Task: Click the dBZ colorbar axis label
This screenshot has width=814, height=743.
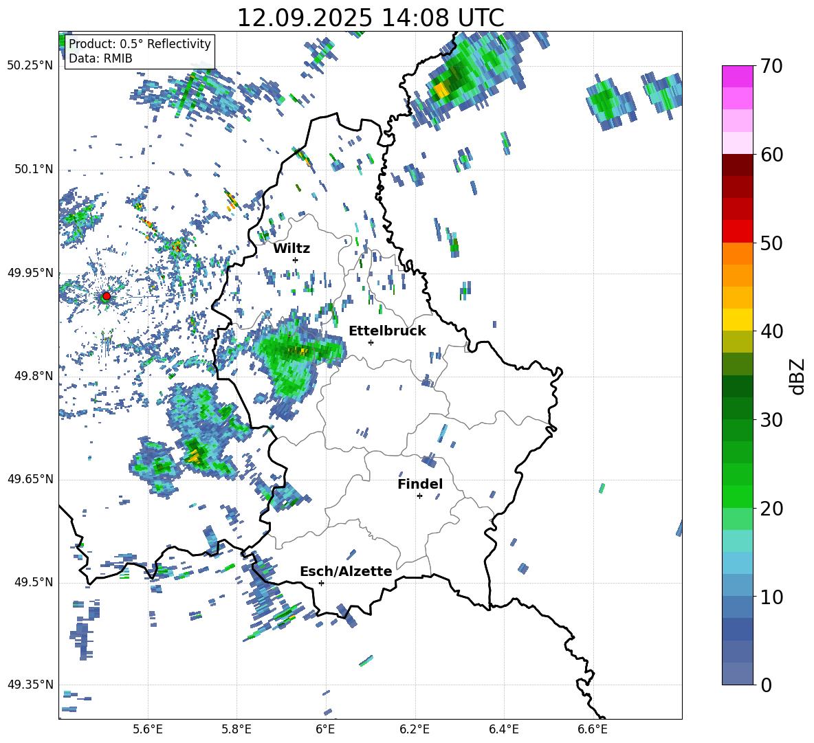Action: click(x=798, y=376)
